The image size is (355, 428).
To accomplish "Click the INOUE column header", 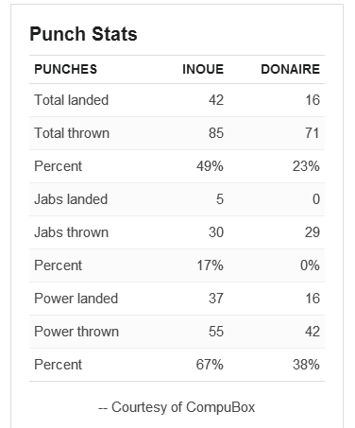I will (x=203, y=69).
